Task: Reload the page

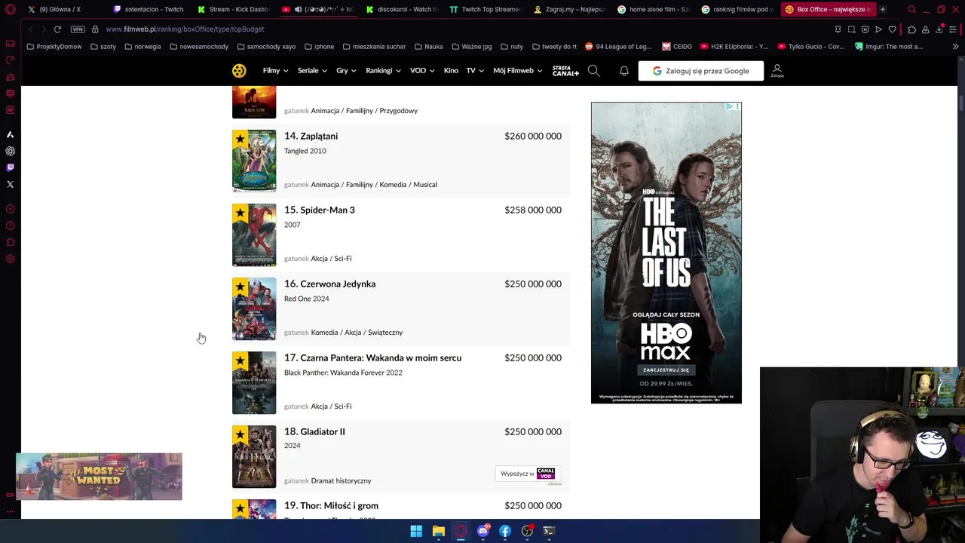Action: click(x=57, y=29)
